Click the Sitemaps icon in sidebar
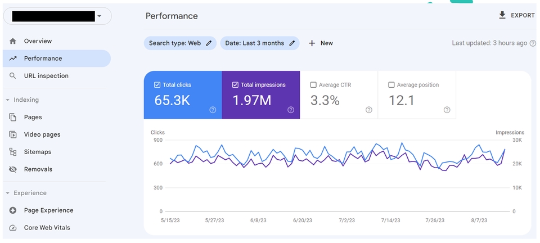 coord(13,152)
